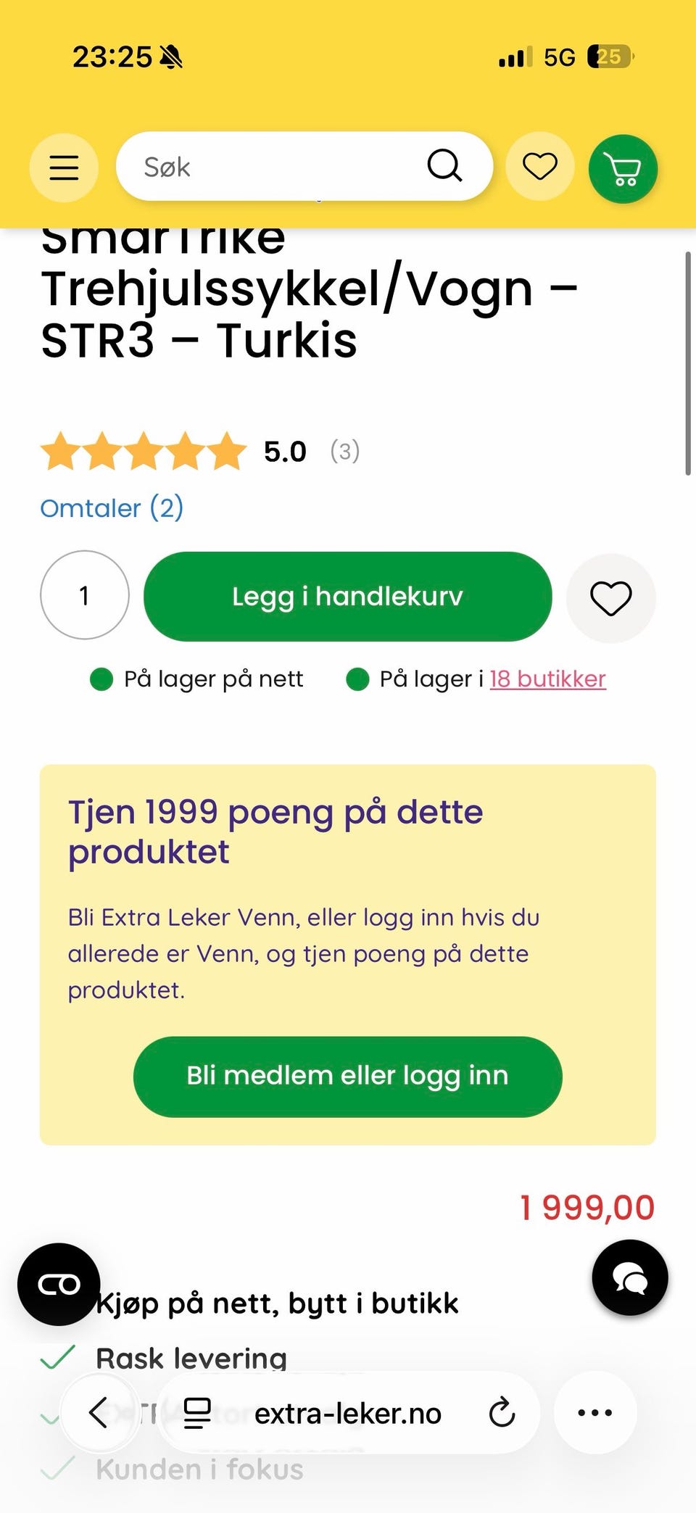Tap the black accessibility glasses button

point(59,1285)
